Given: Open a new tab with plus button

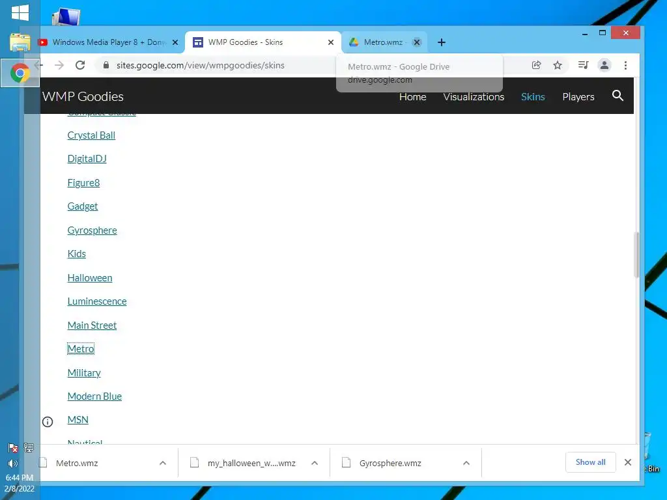Looking at the screenshot, I should coord(442,42).
